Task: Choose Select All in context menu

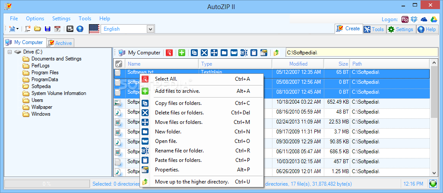Action: [202, 79]
